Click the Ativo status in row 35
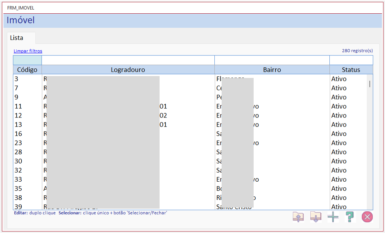The width and height of the screenshot is (385, 233). tap(339, 189)
